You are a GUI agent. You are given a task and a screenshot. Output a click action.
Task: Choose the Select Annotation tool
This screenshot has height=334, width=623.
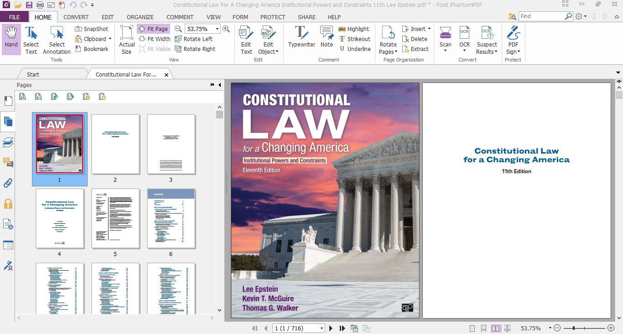[57, 40]
